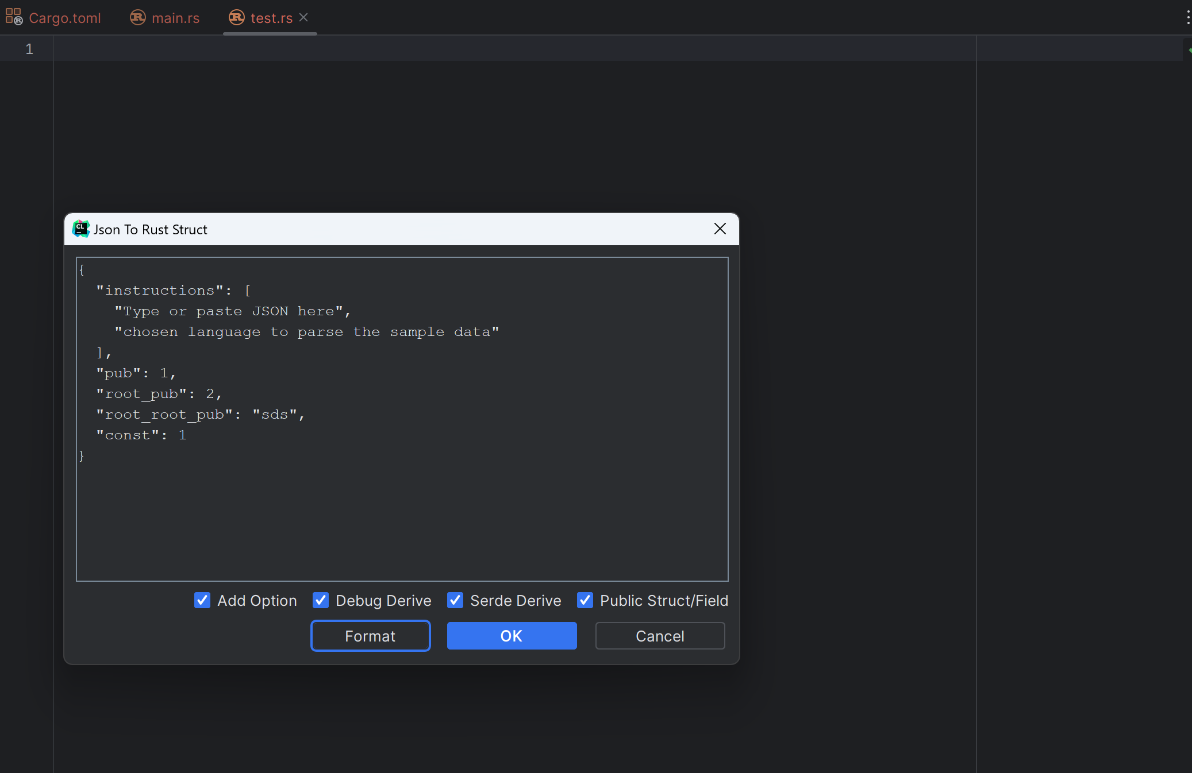Click the green inspection checkmark indicator
Screen dimensions: 1192x773
(1189, 50)
